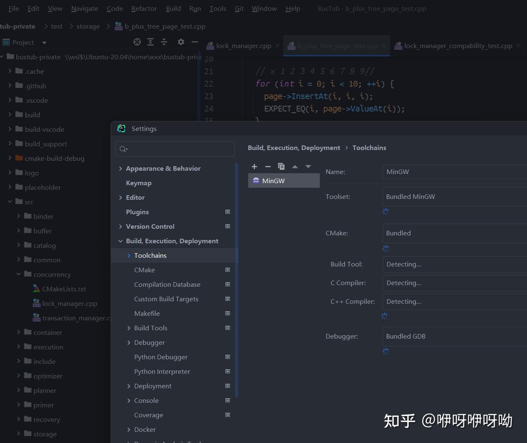
Task: Move toolchain down with the down-arrow icon
Action: coord(308,166)
